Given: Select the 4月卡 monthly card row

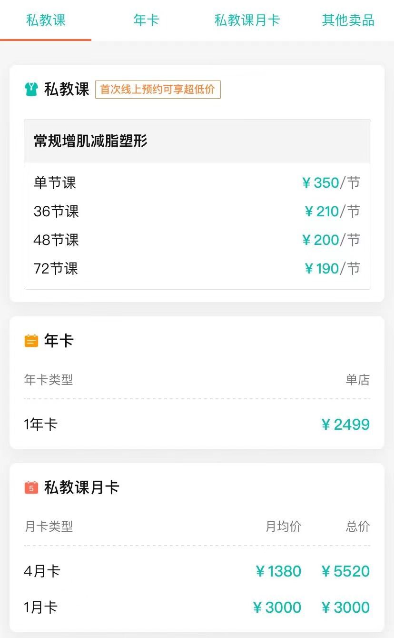Looking at the screenshot, I should pyautogui.click(x=197, y=571).
